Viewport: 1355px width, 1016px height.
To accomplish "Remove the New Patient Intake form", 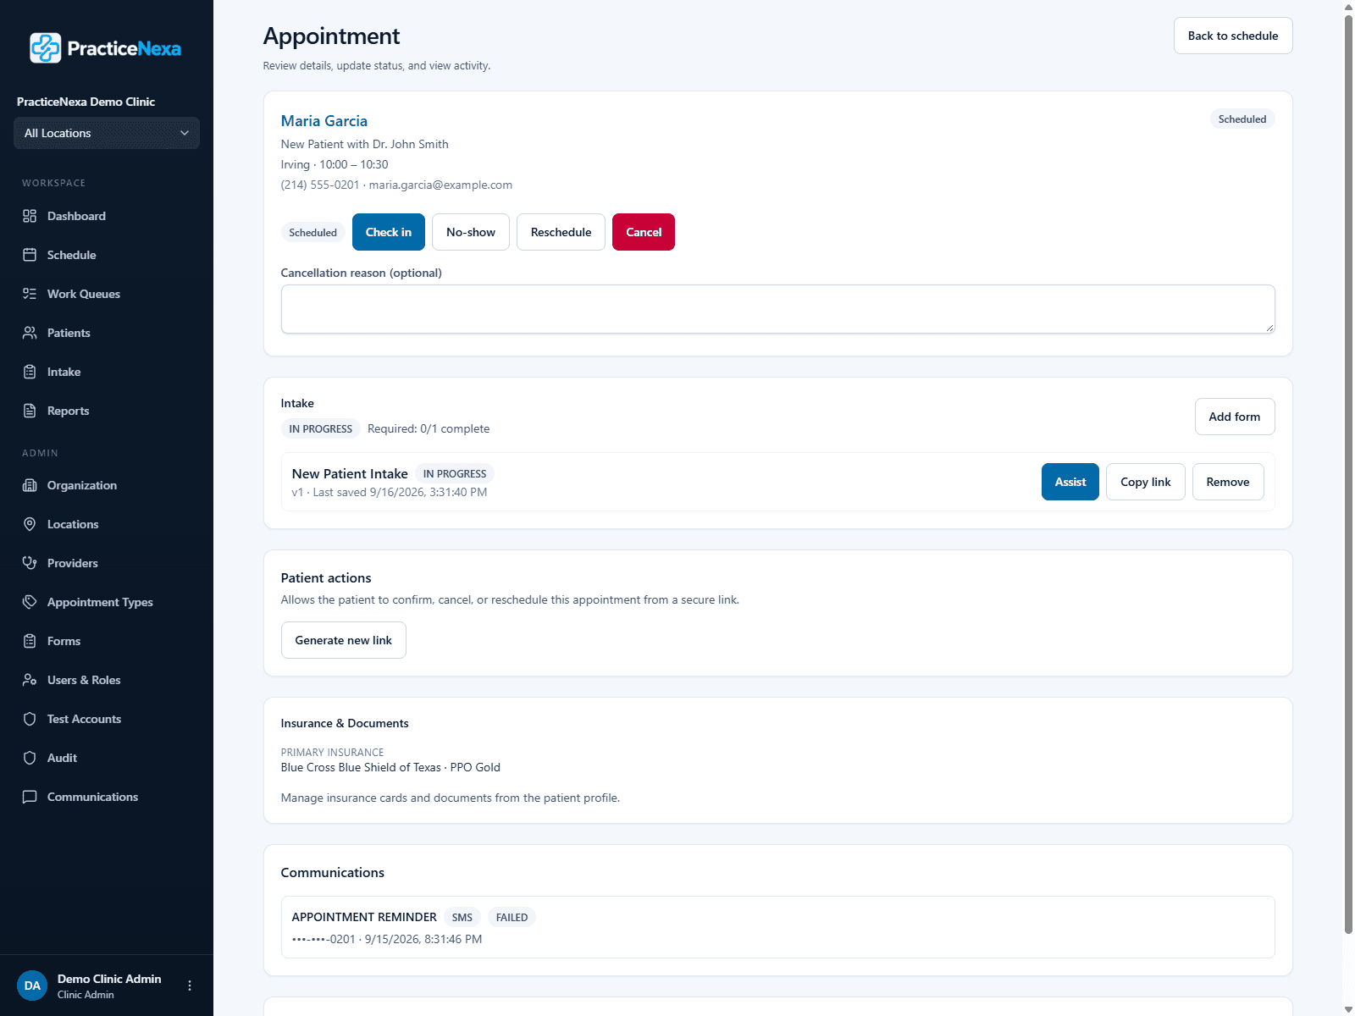I will pyautogui.click(x=1228, y=482).
